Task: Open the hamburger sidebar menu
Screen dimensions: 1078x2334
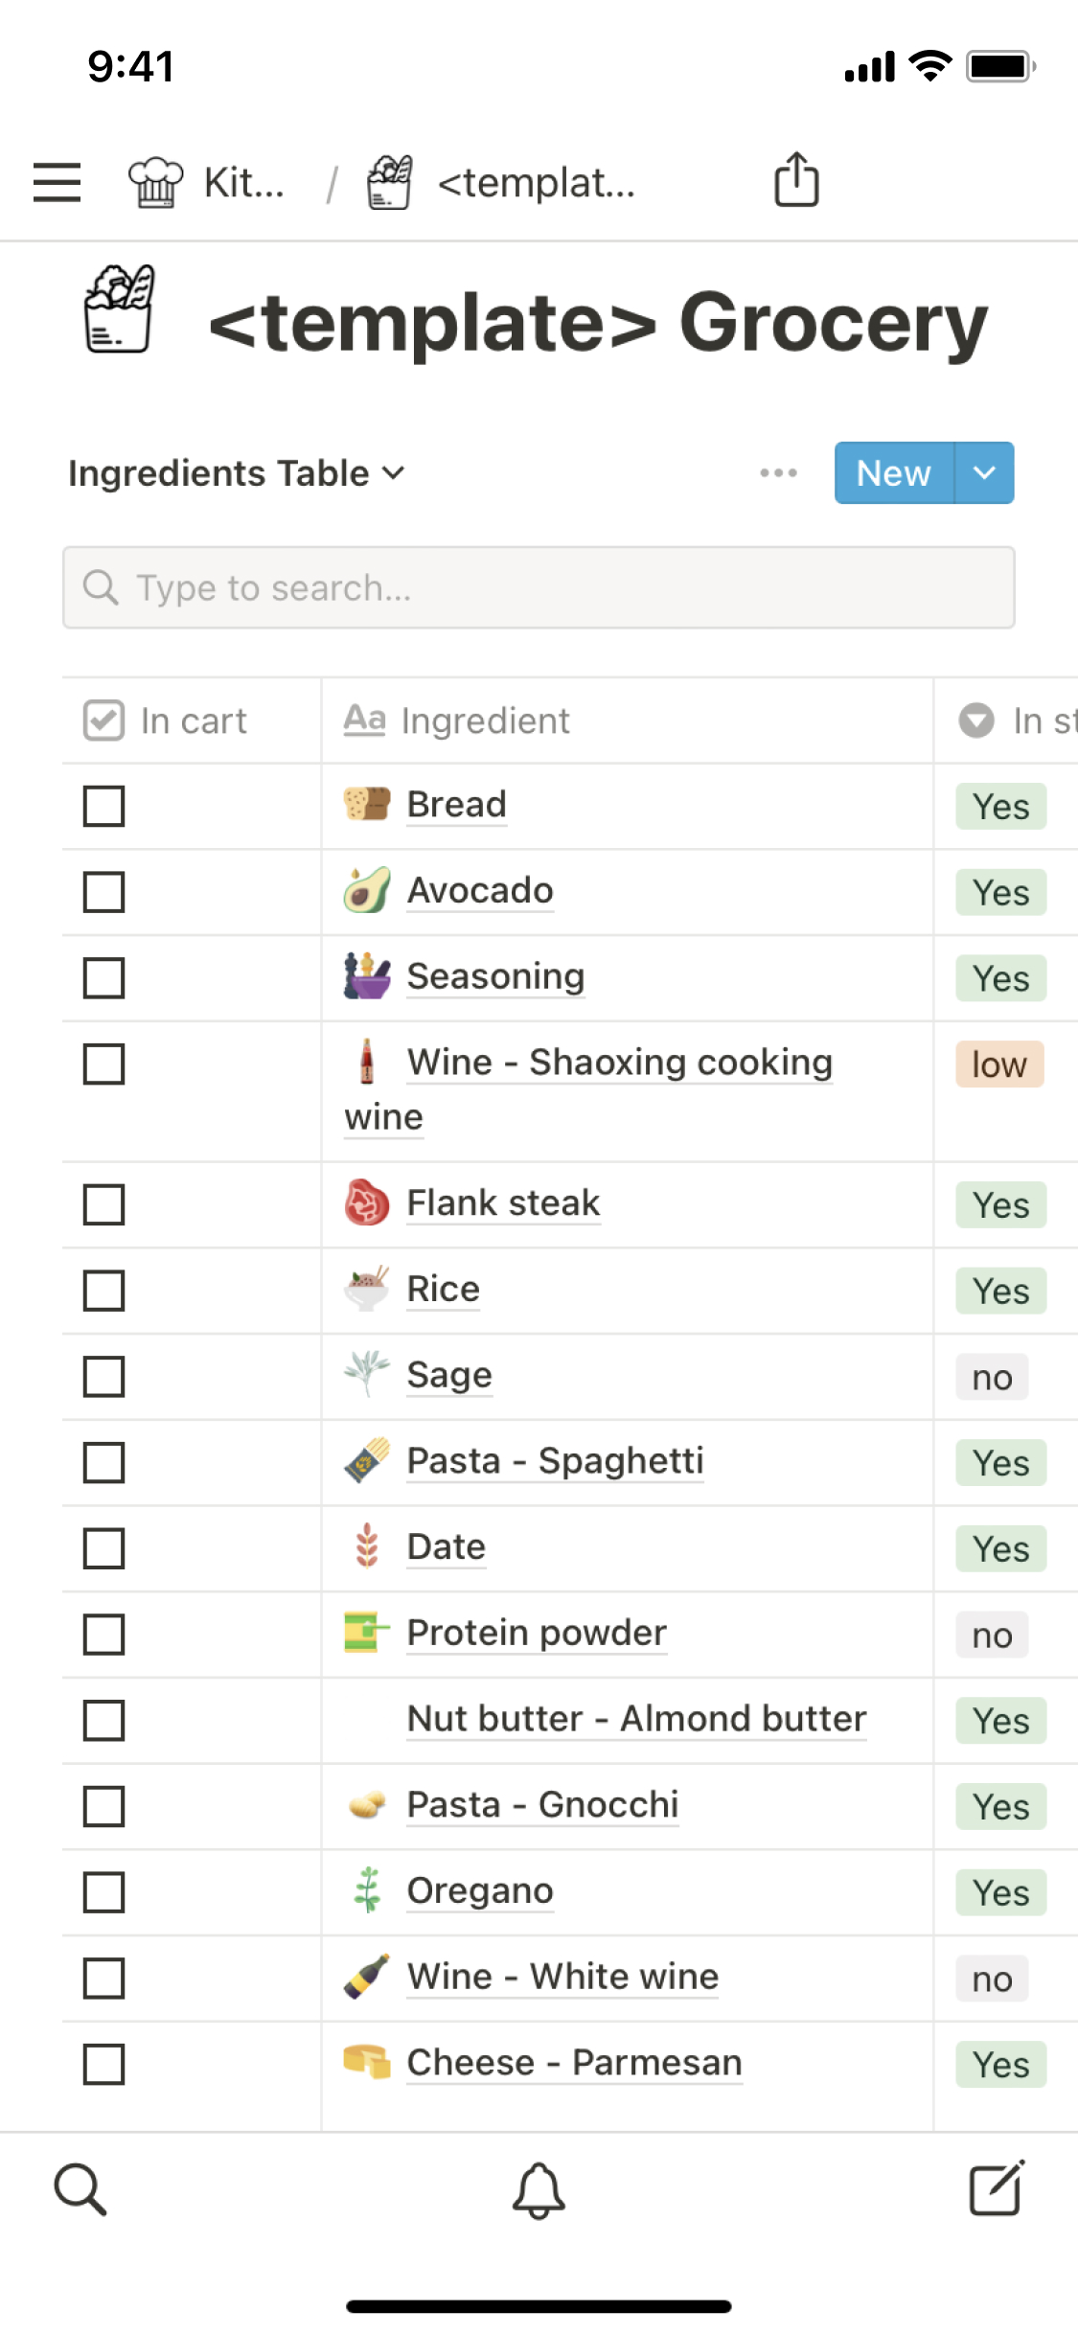Action: 57,182
